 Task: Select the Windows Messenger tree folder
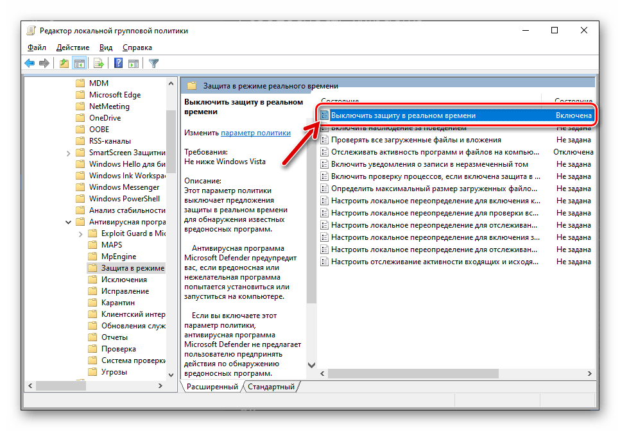[x=124, y=187]
